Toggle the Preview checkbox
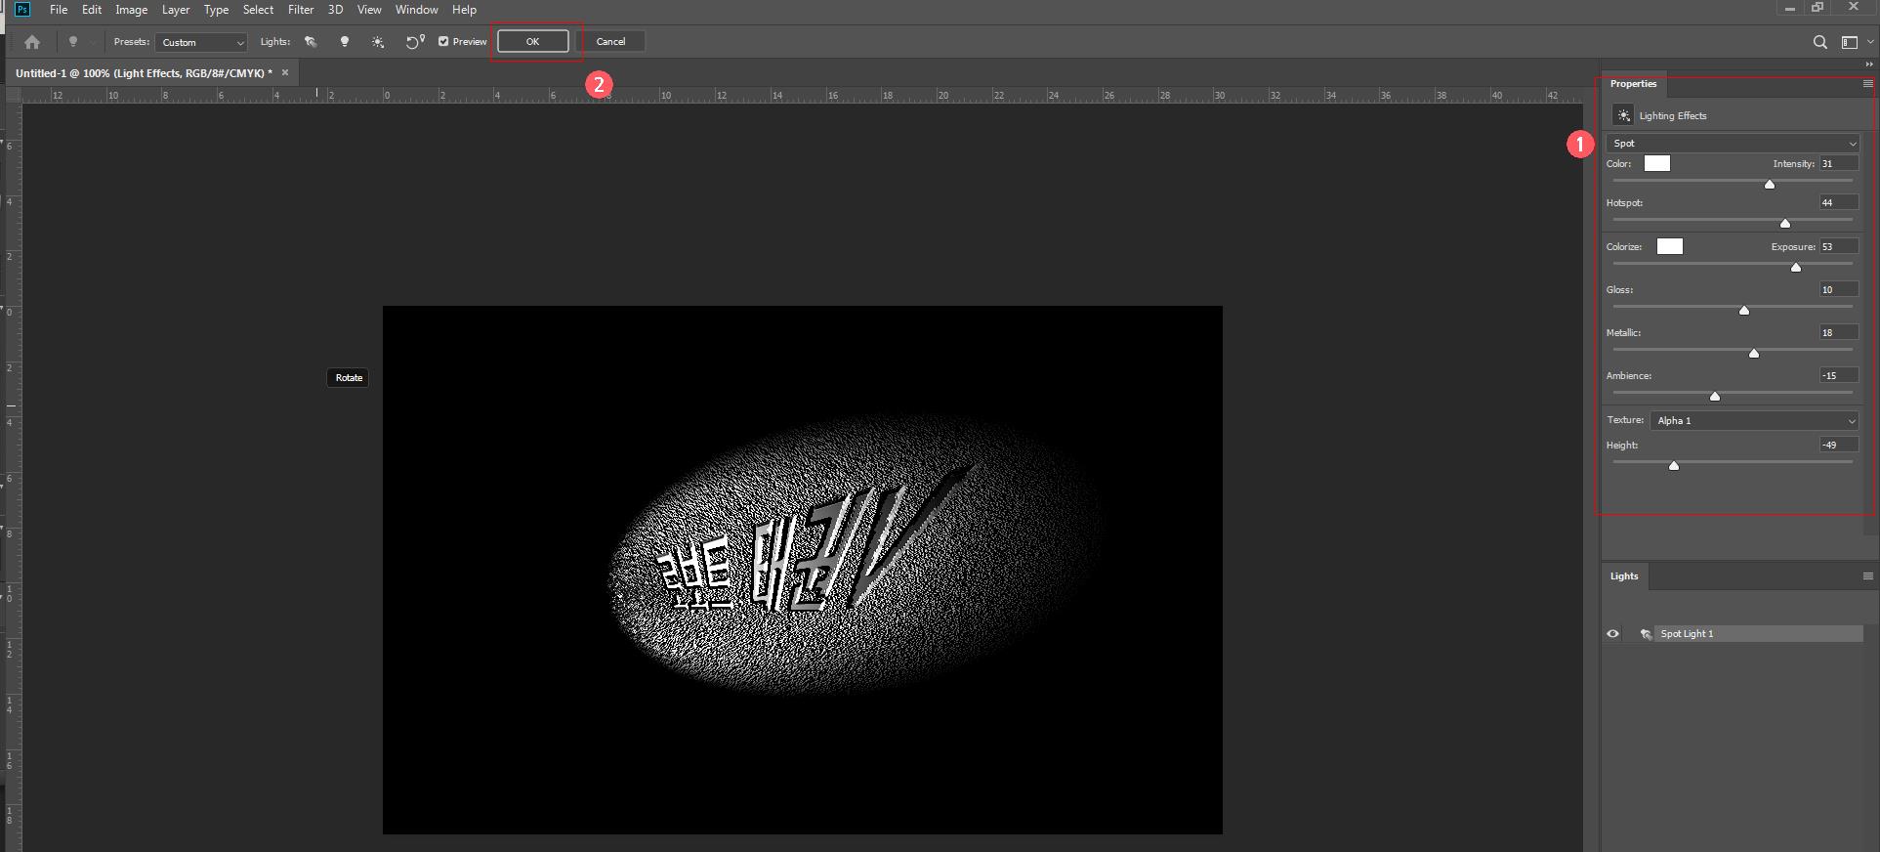 click(443, 42)
